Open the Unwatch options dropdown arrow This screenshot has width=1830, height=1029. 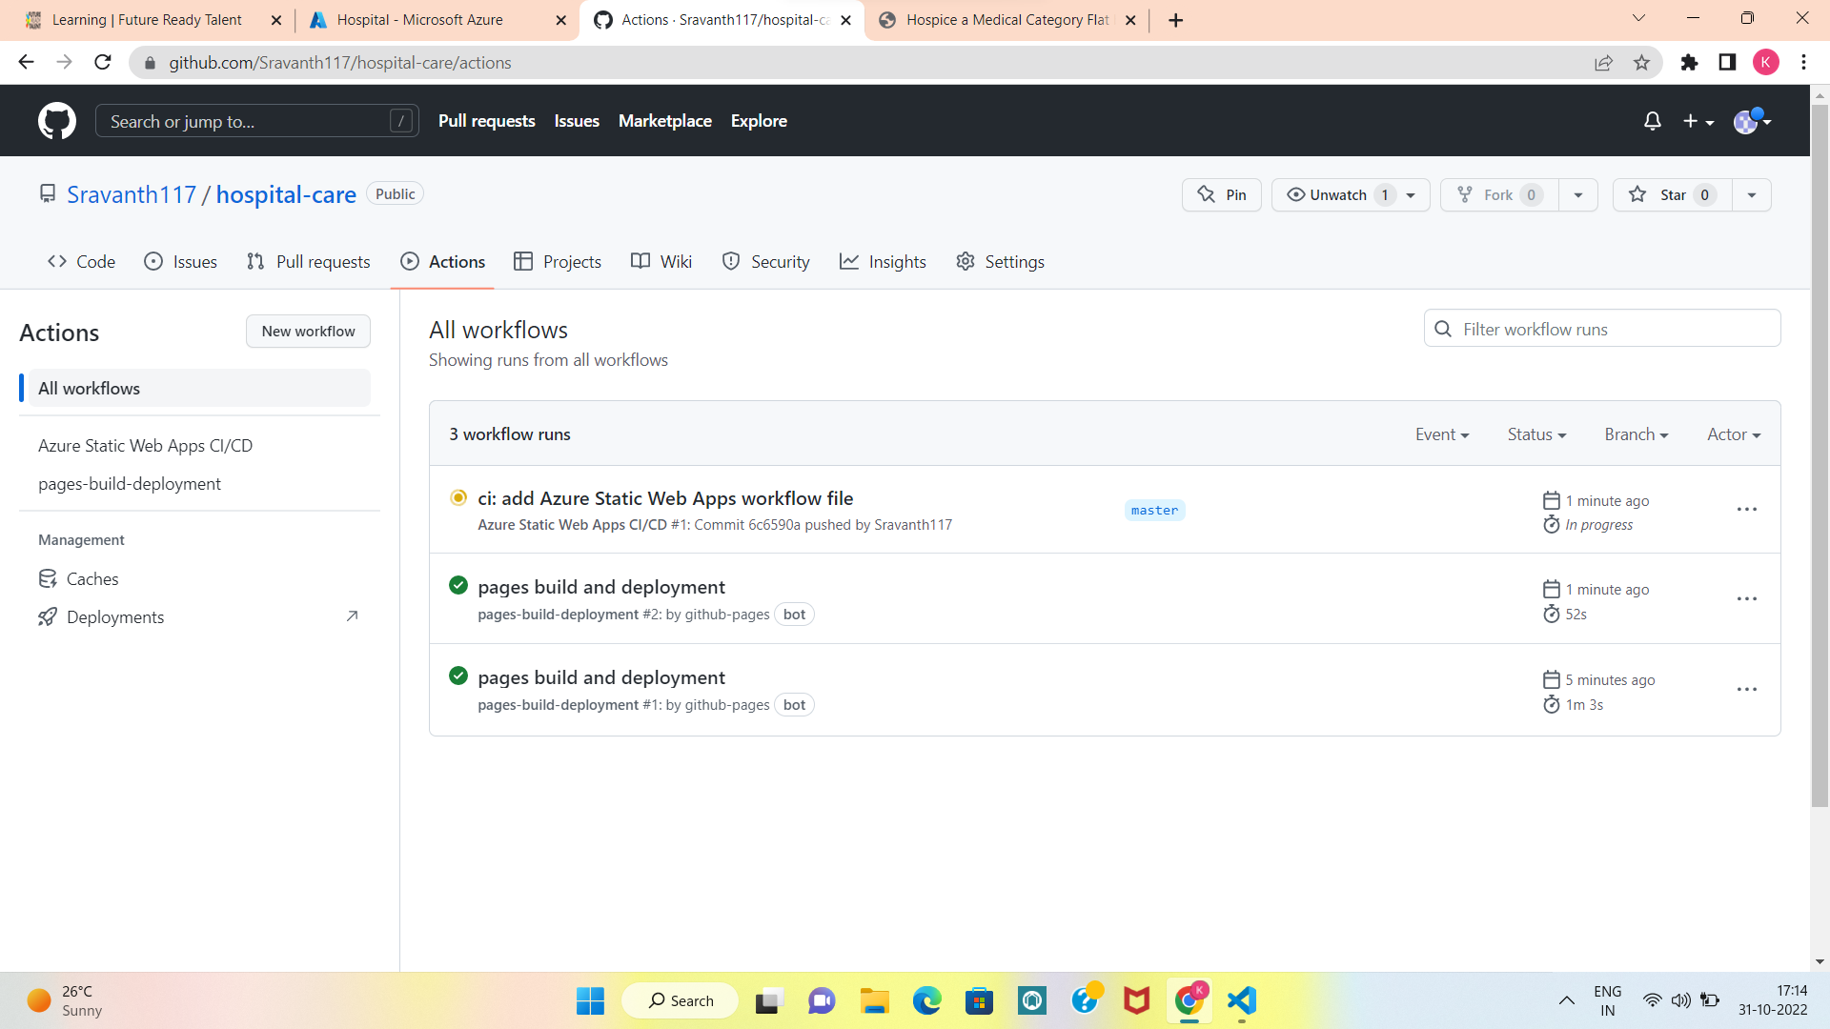click(1411, 194)
